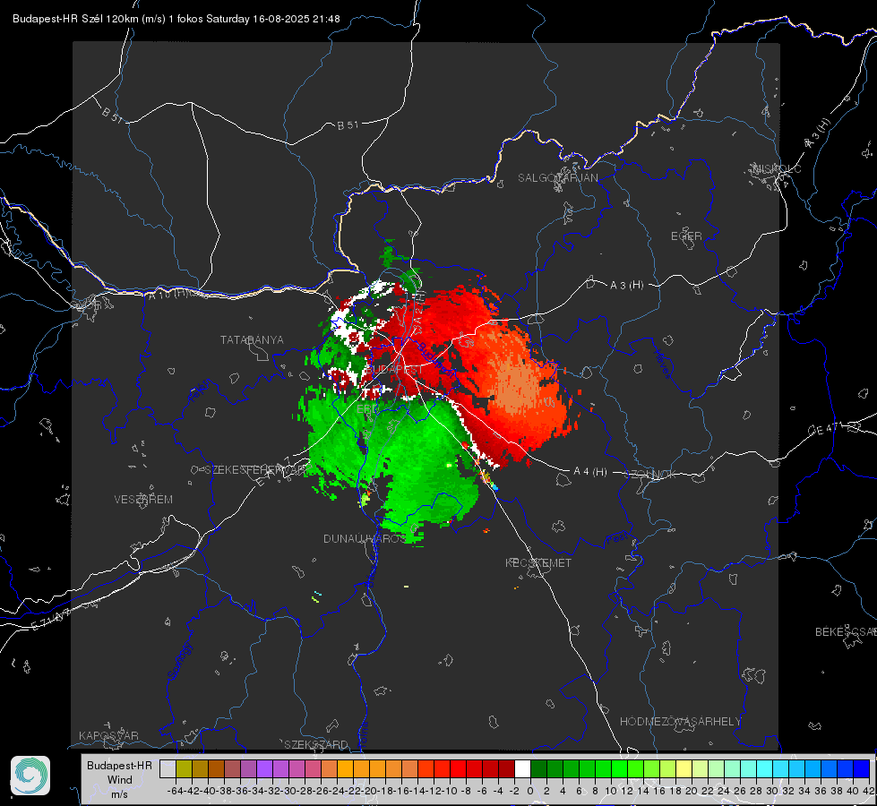
Task: Select the 20 value on the wind scale
Action: pyautogui.click(x=692, y=791)
